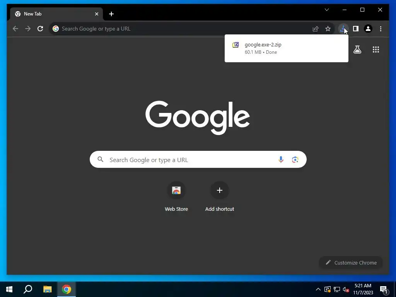The image size is (396, 297).
Task: Open the Windows Start menu
Action: tap(9, 289)
